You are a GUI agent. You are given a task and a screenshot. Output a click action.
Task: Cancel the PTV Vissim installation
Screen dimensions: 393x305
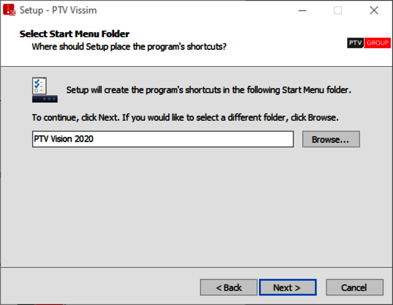coord(354,287)
